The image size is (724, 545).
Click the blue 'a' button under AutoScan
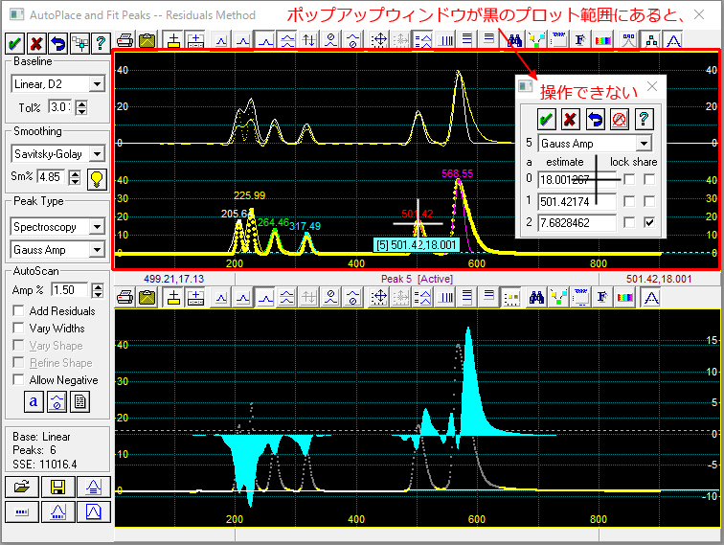pyautogui.click(x=33, y=402)
